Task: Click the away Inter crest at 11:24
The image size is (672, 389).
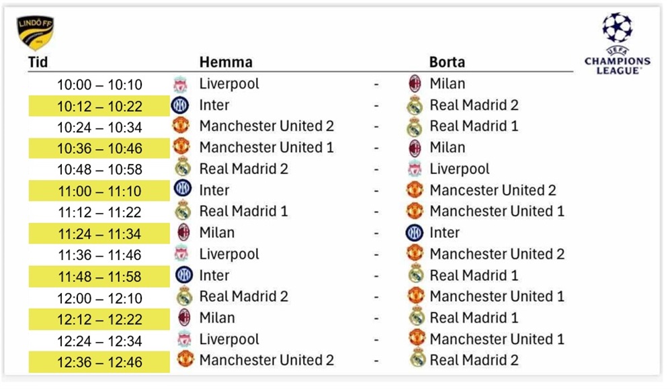Action: point(415,233)
